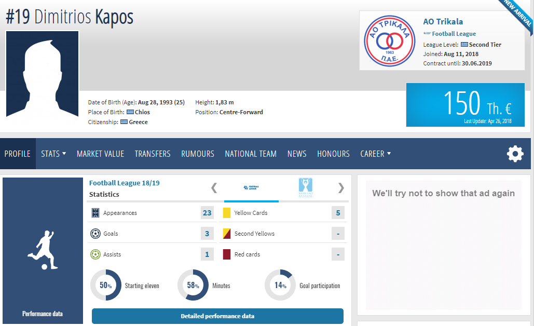Screen dimensions: 534x326
Task: Click the Second Yellows card icon
Action: coord(227,234)
